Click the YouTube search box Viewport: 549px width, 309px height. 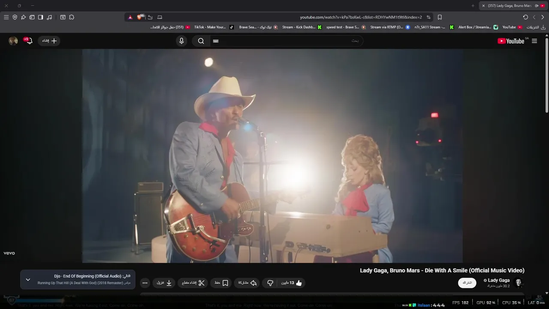point(287,41)
